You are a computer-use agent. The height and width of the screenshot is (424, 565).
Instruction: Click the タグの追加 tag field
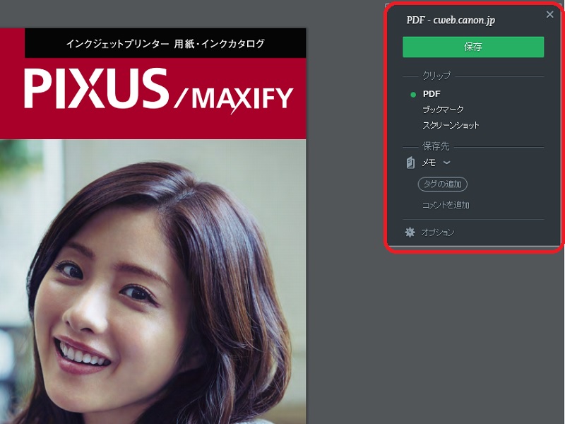tap(443, 184)
